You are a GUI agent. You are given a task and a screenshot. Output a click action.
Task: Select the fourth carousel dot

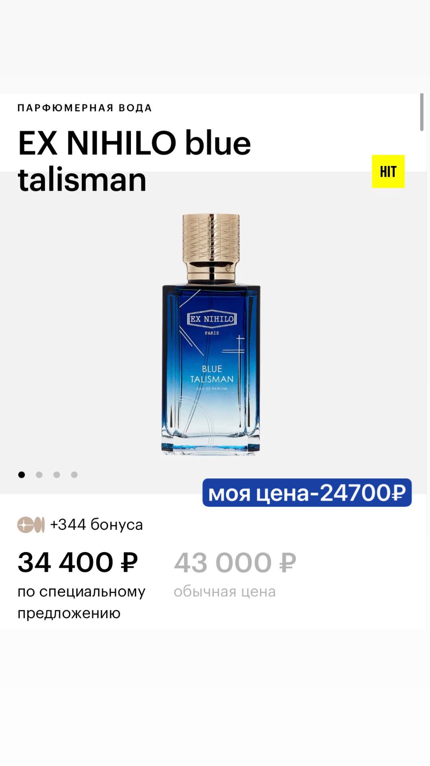pos(74,474)
